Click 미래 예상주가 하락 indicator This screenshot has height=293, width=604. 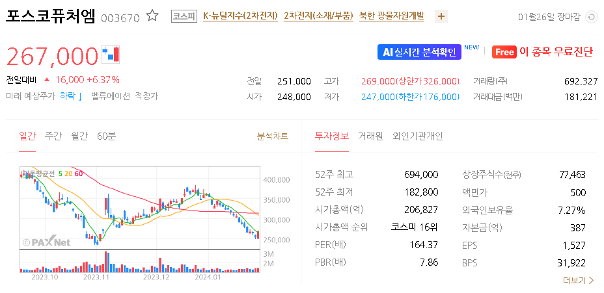[44, 96]
